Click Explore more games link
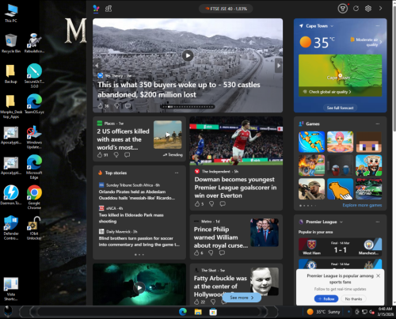The image size is (396, 319). coord(362,205)
